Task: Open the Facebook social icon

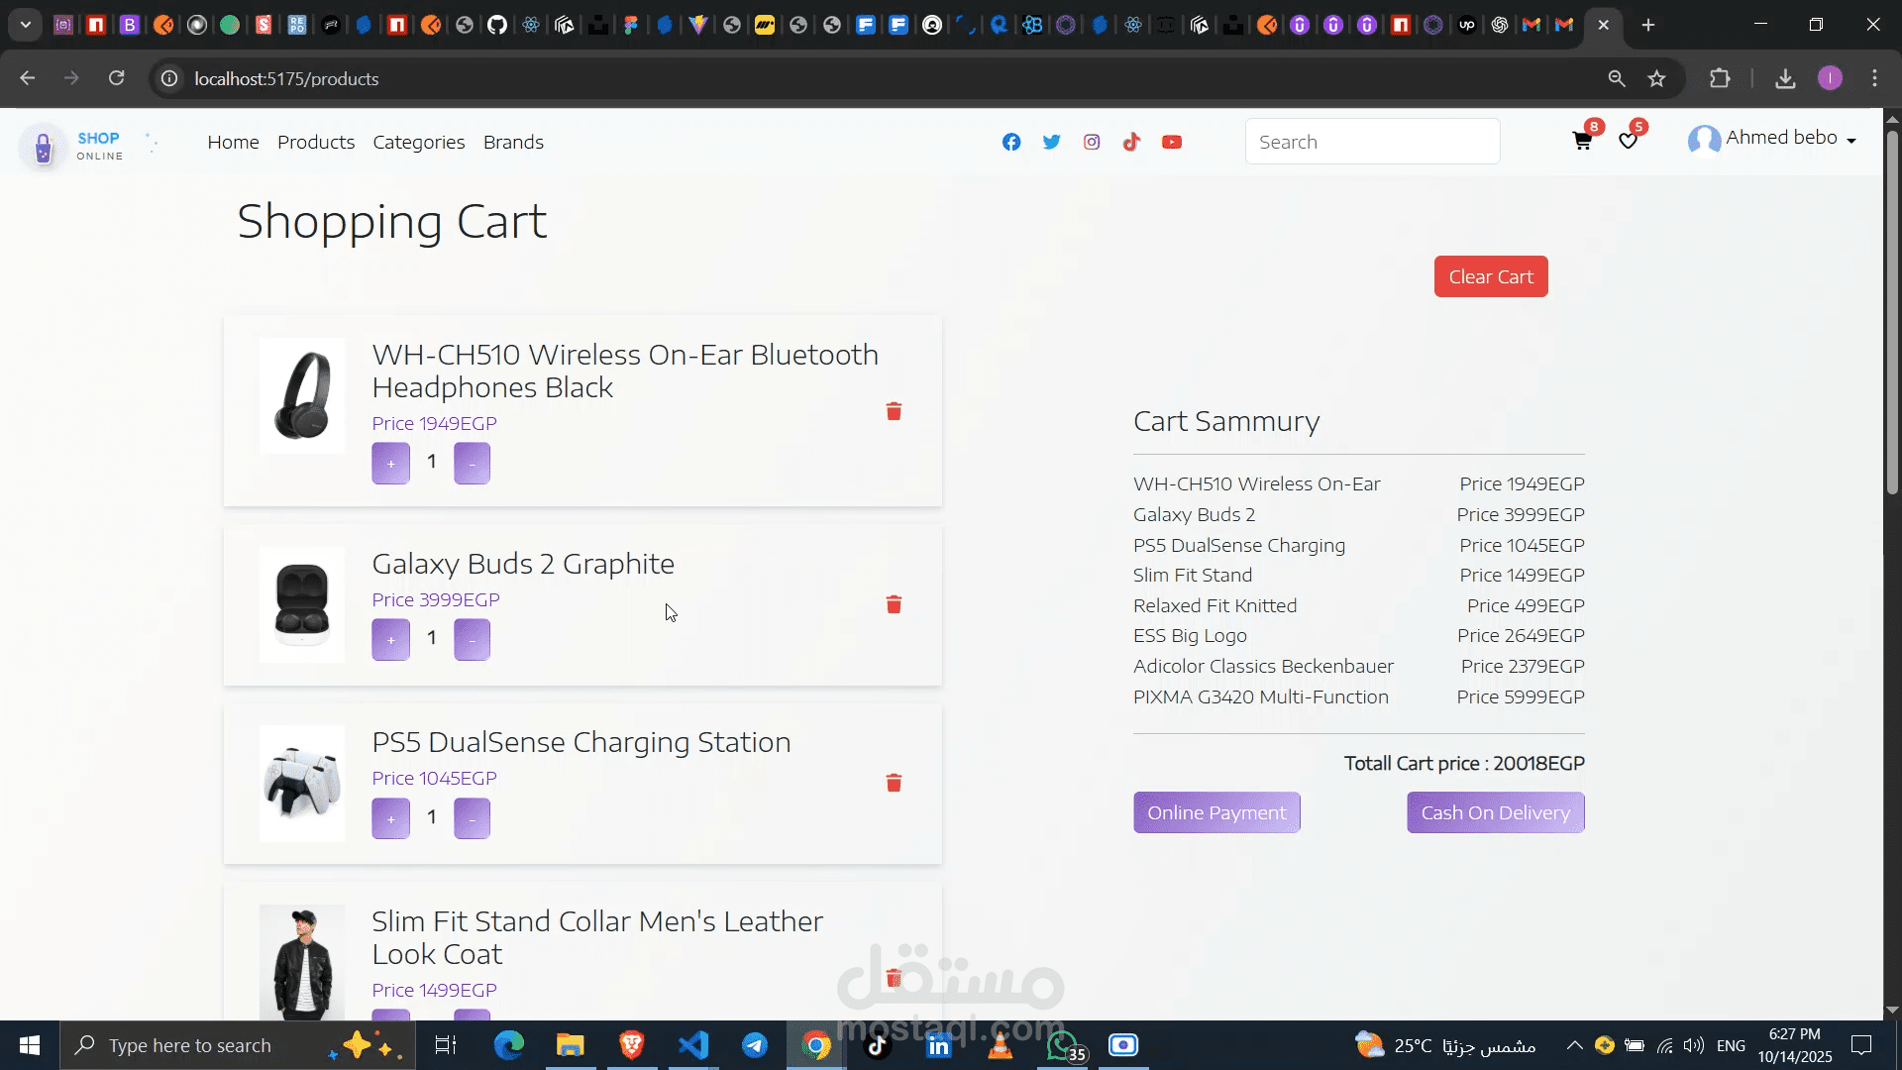Action: pyautogui.click(x=1010, y=142)
